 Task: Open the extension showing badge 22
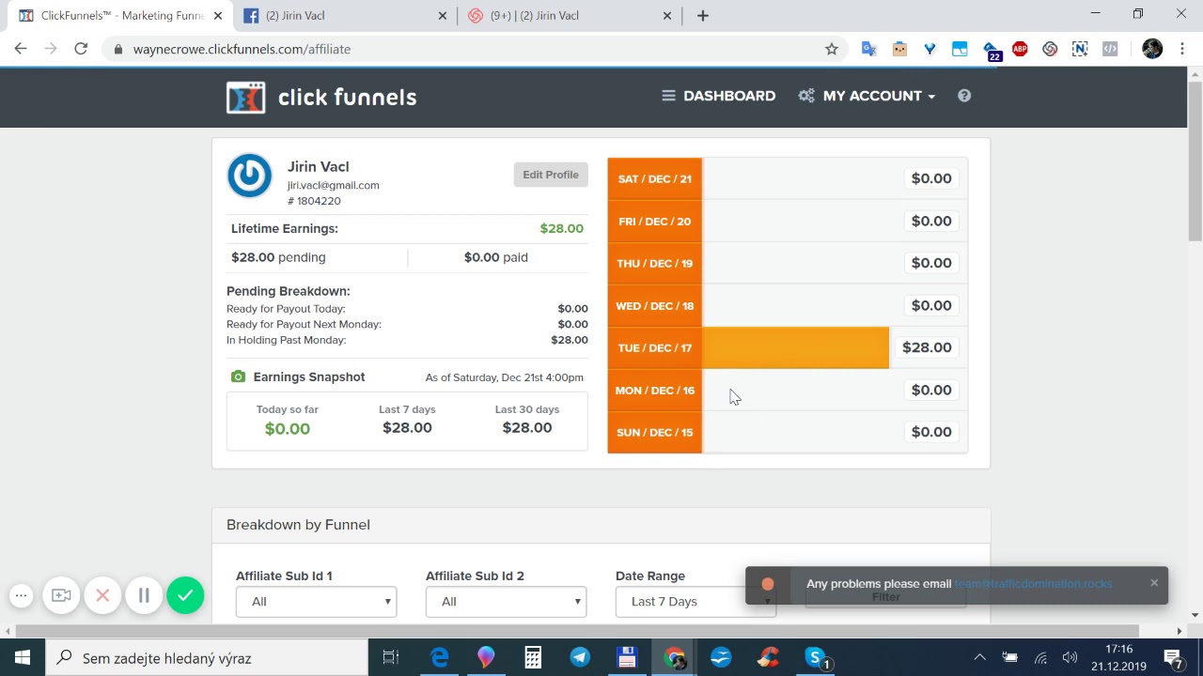pos(991,51)
